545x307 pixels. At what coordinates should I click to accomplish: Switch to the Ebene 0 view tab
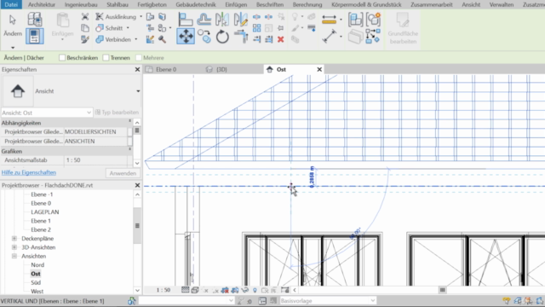coord(166,70)
